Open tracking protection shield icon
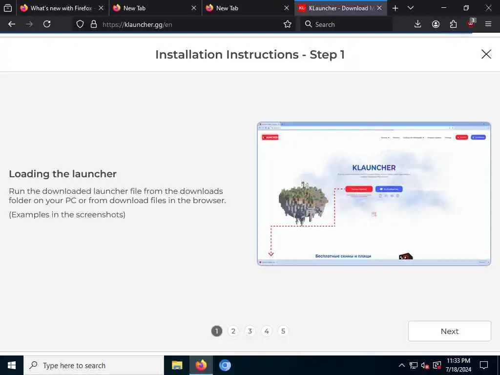 coord(80,24)
